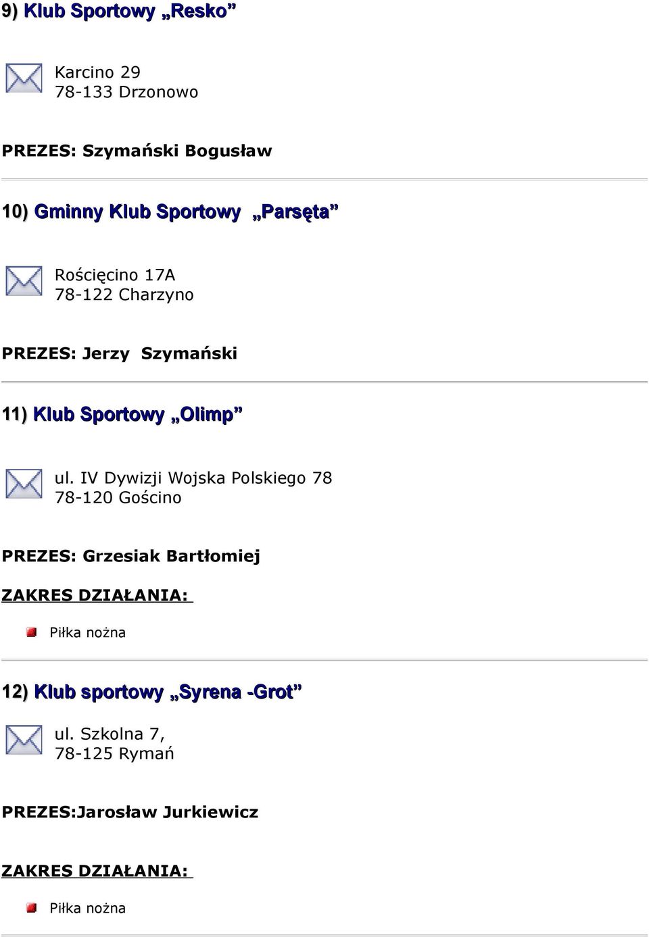Click the postal address 78-120 Gościno
The height and width of the screenshot is (937, 649).
click(118, 497)
